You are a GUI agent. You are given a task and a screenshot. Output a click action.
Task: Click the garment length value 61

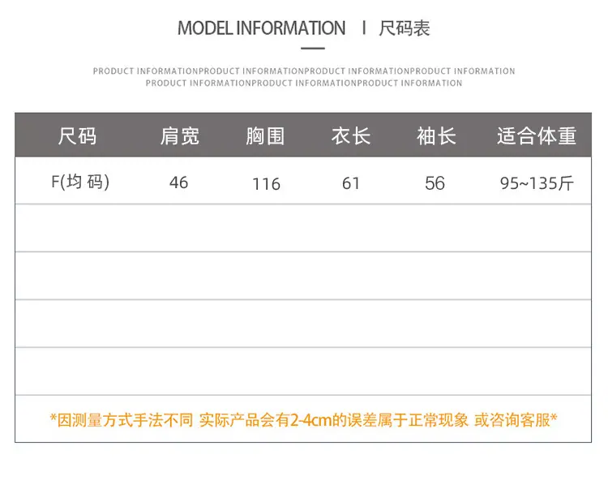(x=351, y=183)
